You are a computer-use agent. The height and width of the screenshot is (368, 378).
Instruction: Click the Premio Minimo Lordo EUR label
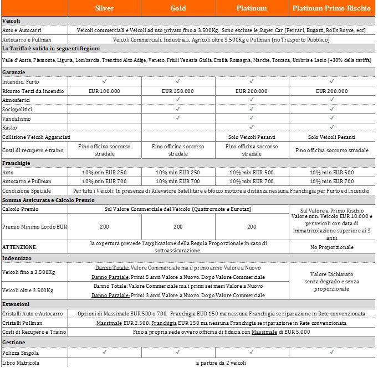tap(35, 227)
